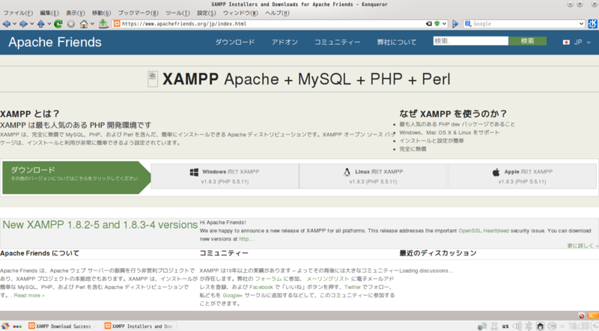Download Windows 向け XAMPP

[x=225, y=176]
